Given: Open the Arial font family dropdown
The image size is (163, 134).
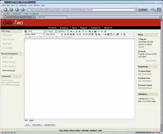Looking at the screenshot, I should [37, 32].
